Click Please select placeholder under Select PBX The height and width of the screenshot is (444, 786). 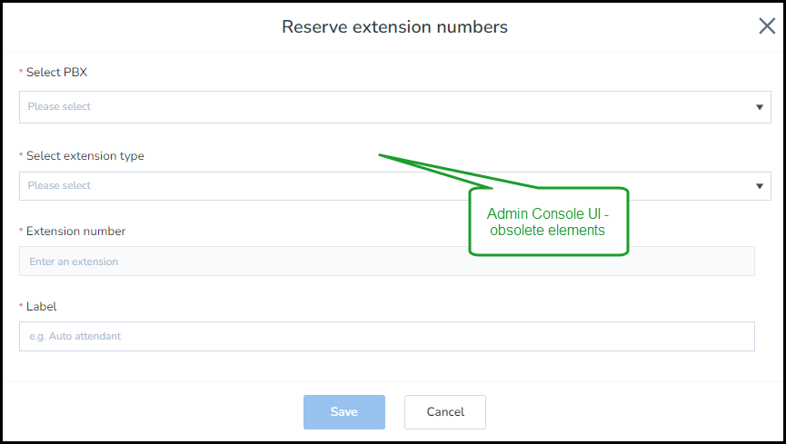coord(59,106)
